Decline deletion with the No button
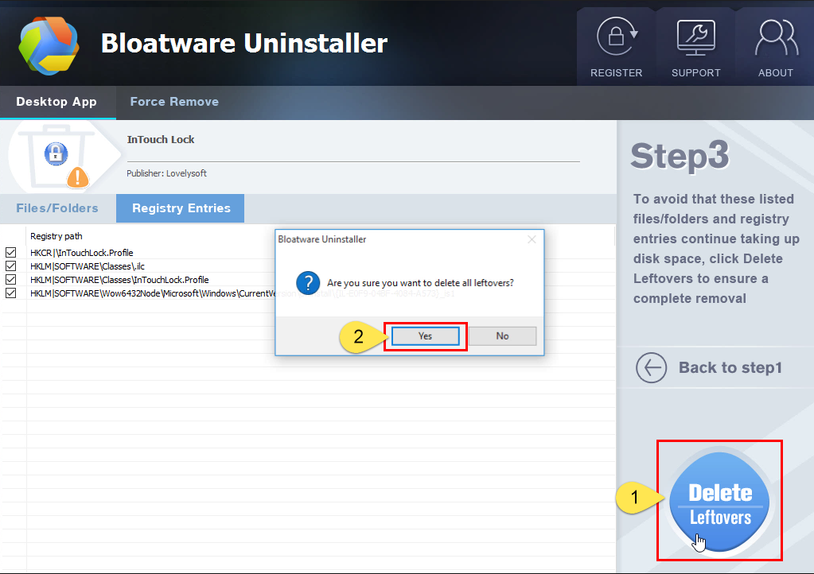The image size is (814, 574). click(502, 336)
